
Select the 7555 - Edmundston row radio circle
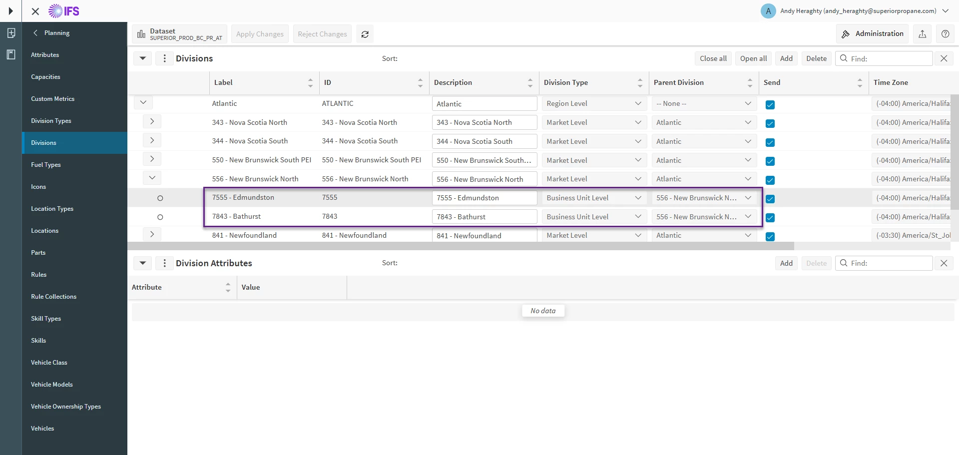[160, 198]
